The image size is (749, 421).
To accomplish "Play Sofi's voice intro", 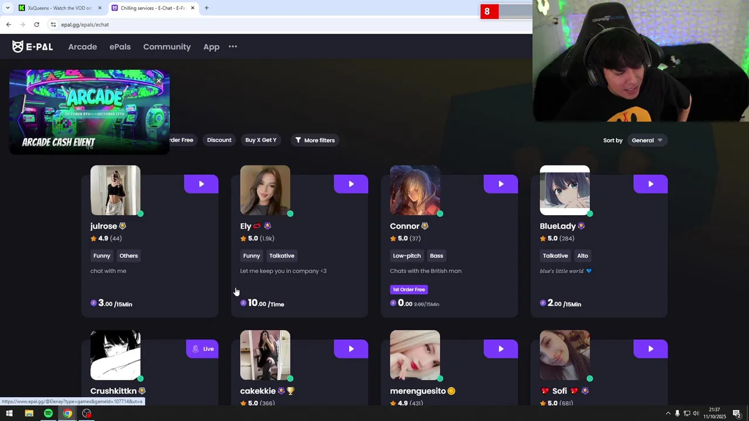I will point(651,348).
